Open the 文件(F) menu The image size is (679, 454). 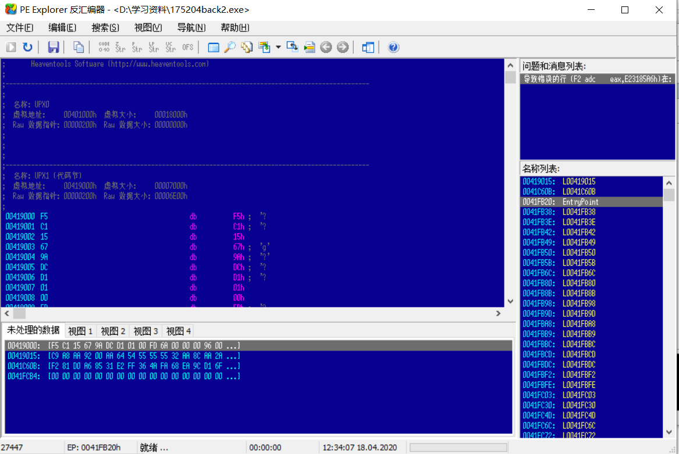[x=20, y=28]
